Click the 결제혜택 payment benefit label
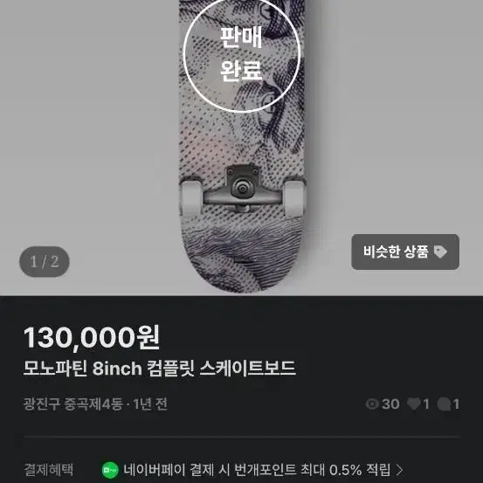 click(x=48, y=470)
